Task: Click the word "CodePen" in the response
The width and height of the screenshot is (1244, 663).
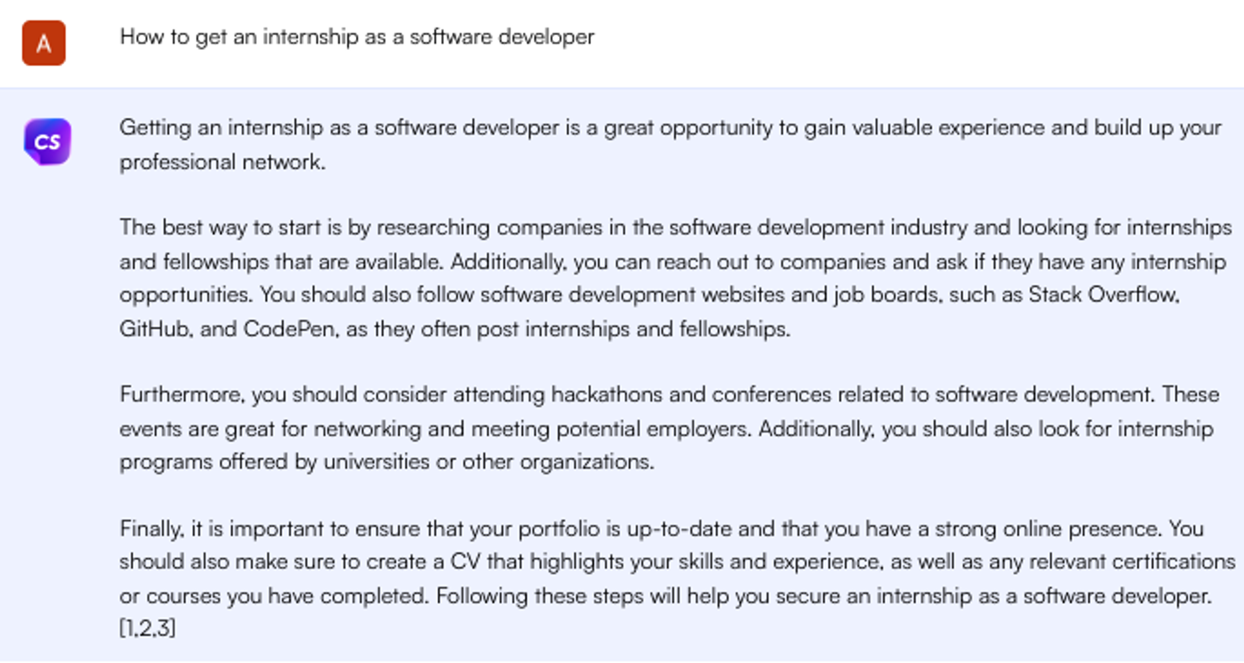Action: [x=289, y=328]
